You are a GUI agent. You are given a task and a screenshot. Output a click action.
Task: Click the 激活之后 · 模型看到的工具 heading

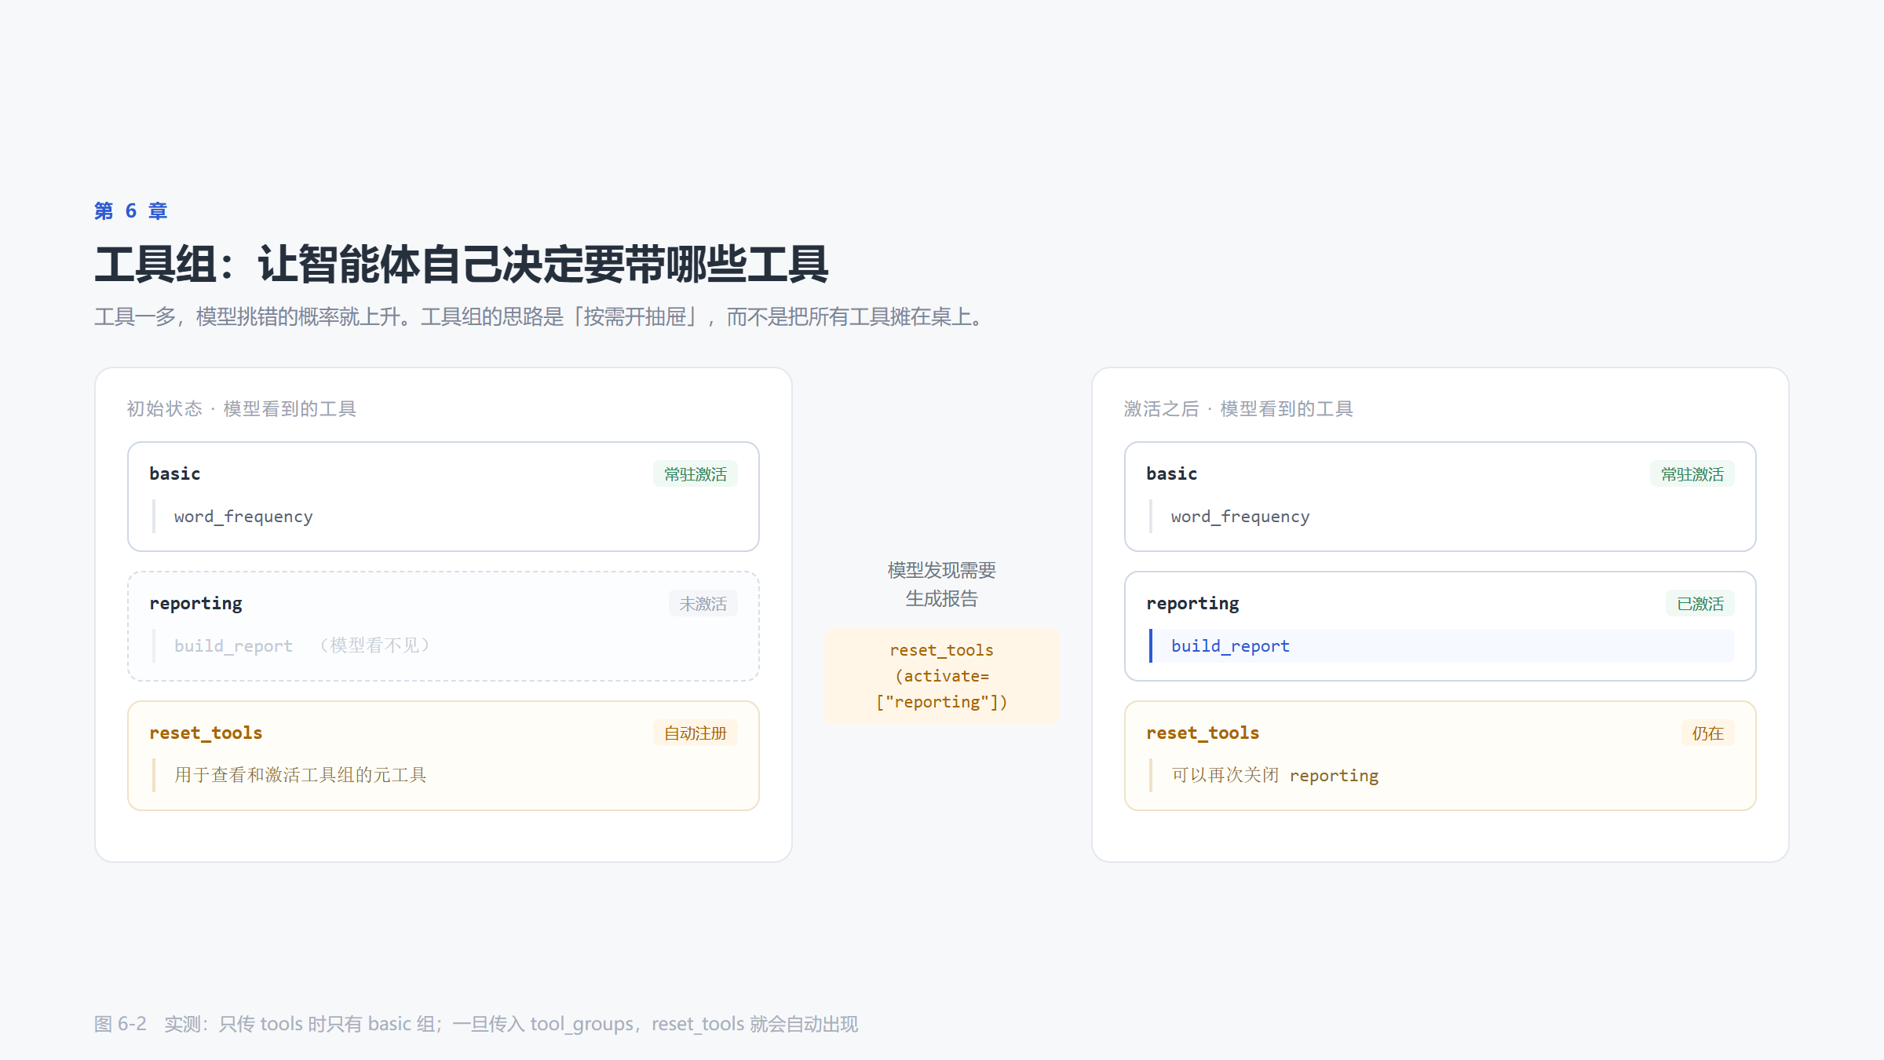[x=1239, y=409]
